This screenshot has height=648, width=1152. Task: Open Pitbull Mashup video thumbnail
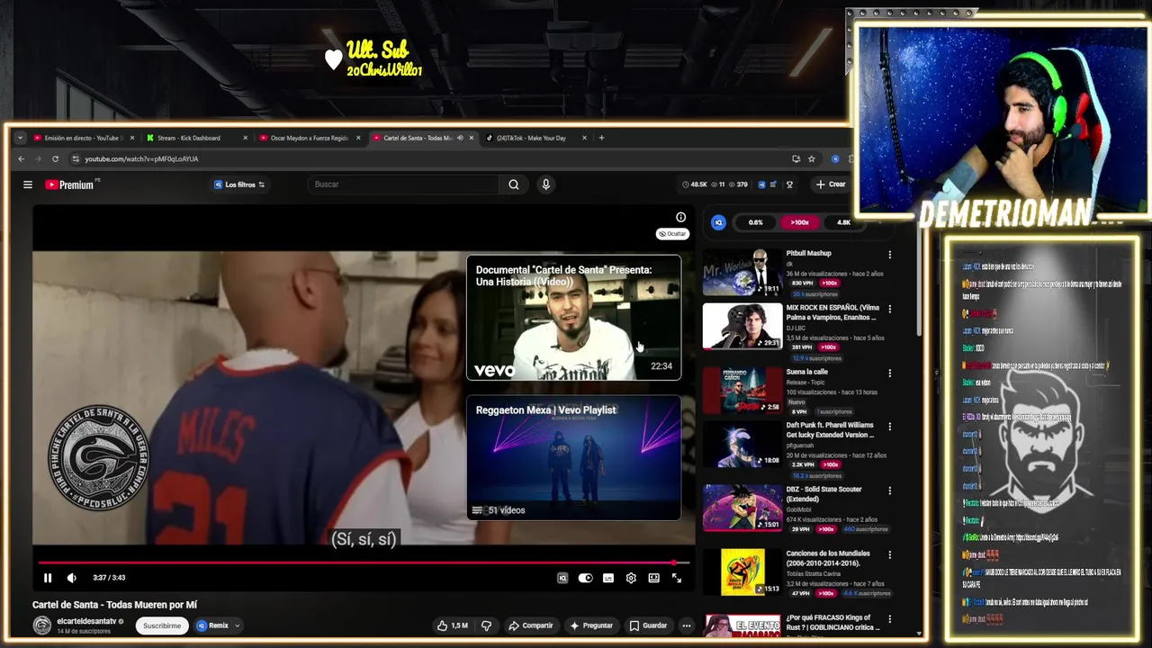pos(742,273)
